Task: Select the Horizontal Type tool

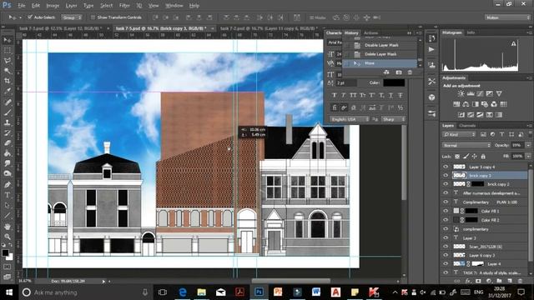Action: pyautogui.click(x=8, y=195)
